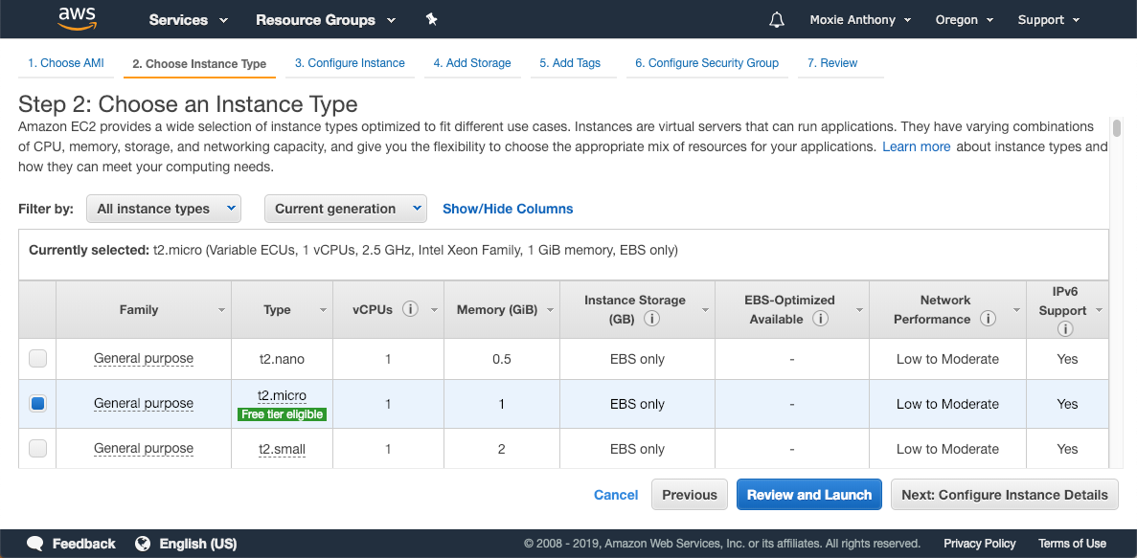Click General purpose in the t2.micro row
1137x558 pixels.
[144, 403]
